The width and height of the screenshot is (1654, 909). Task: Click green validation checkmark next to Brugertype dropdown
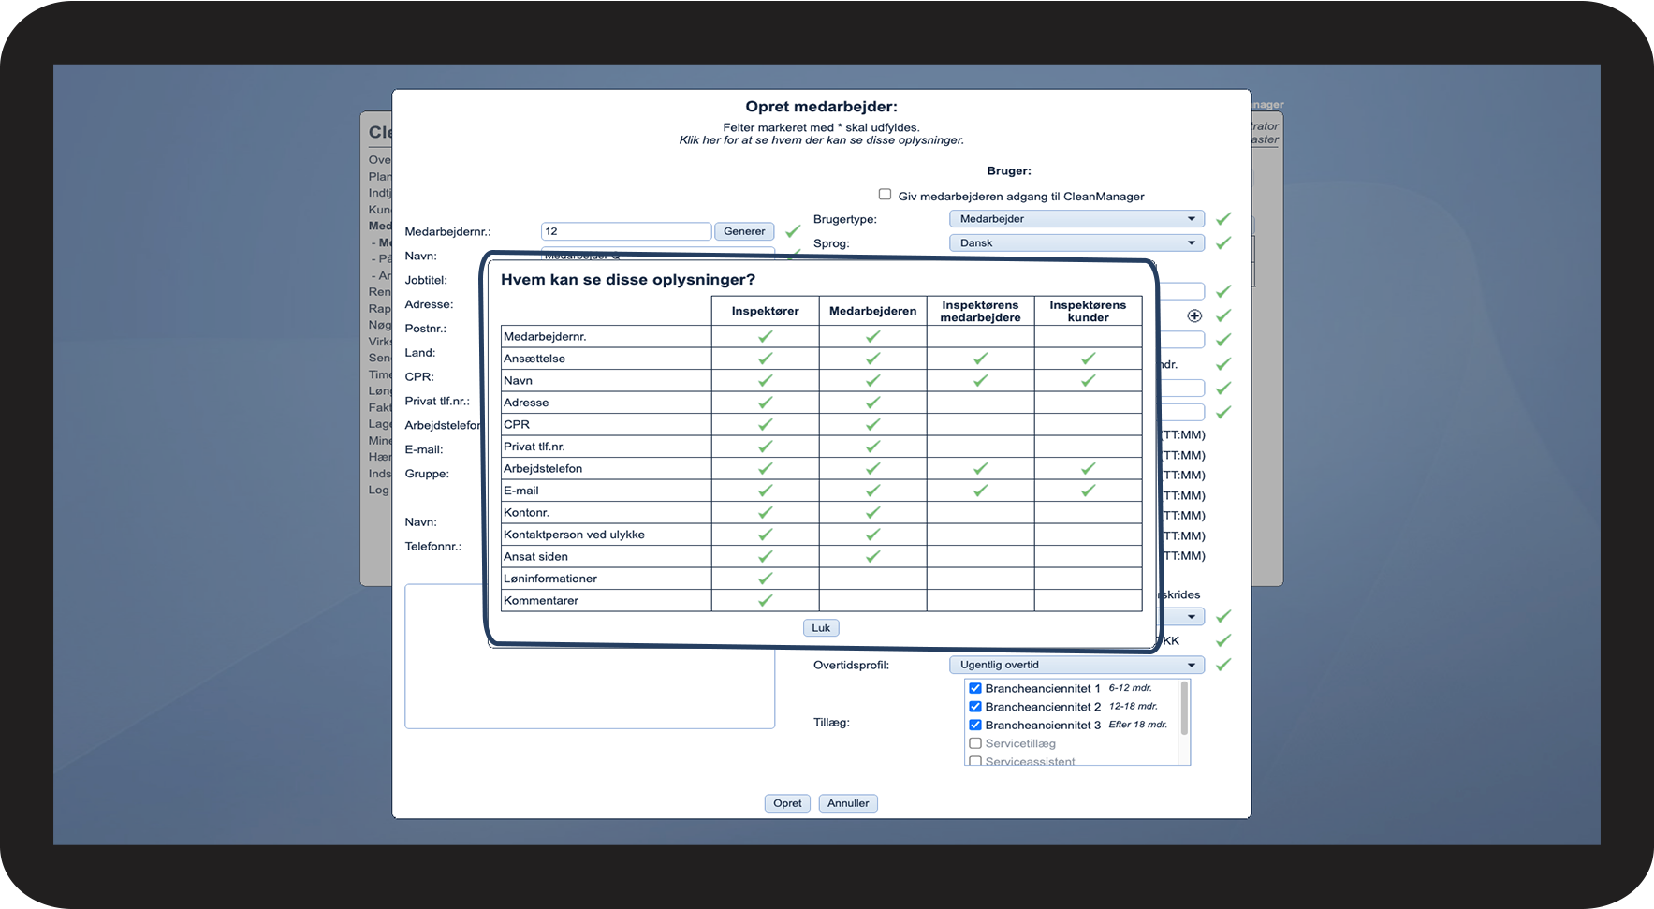click(1223, 219)
